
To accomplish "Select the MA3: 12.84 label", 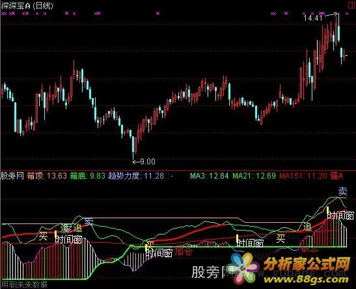I will click(x=210, y=176).
